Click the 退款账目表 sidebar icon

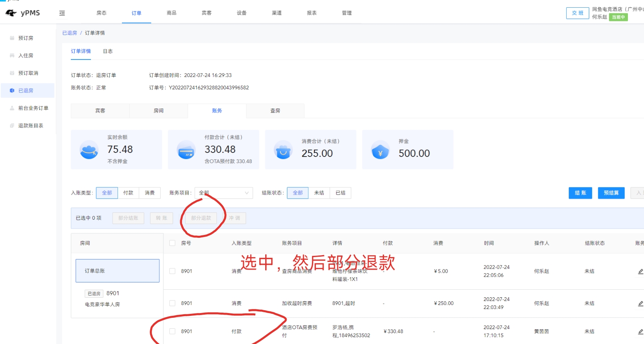12,126
